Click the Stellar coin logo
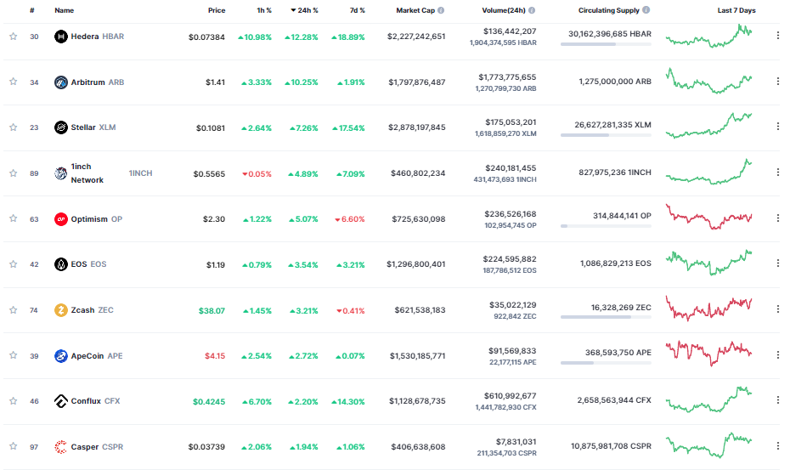Viewport: 790px width, 470px height. coord(61,127)
